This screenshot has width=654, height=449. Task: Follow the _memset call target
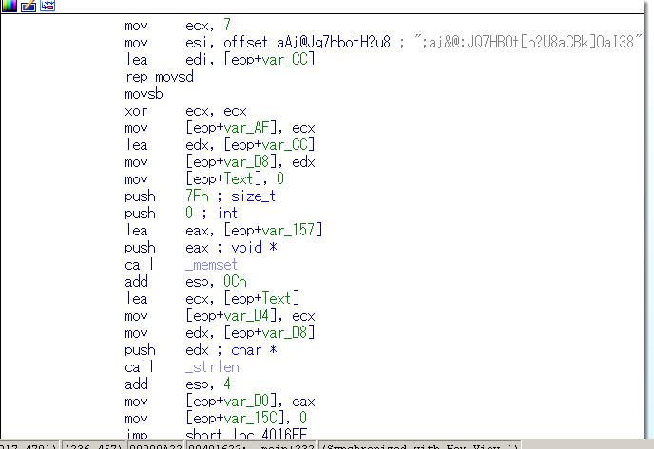(211, 265)
